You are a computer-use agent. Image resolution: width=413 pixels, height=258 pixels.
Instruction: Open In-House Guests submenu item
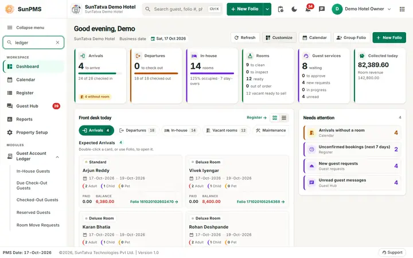(x=33, y=171)
